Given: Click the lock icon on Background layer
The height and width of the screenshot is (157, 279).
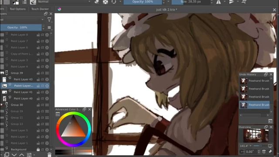Looking at the screenshot, I should point(38,149).
